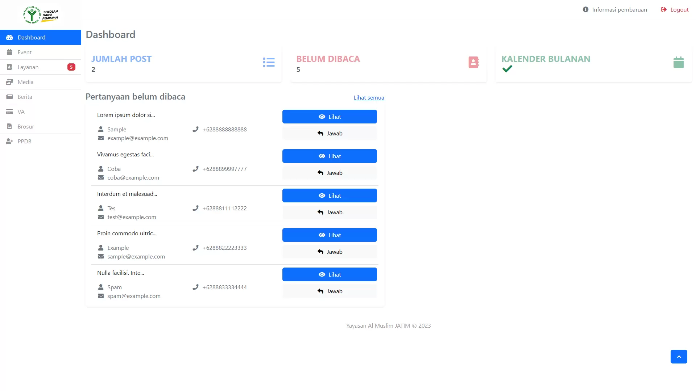Click Lihat button for Lorem ipsum post

coord(330,116)
